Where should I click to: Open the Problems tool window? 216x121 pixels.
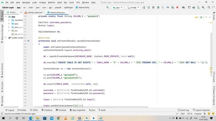coord(47,110)
